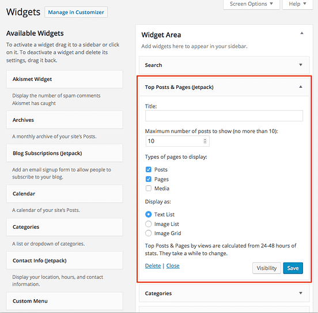This screenshot has height=313, width=318.
Task: Open the Screen Options dropdown
Action: 251,4
